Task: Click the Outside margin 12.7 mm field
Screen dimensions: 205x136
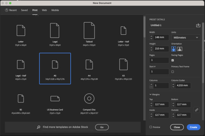Action: [183, 115]
